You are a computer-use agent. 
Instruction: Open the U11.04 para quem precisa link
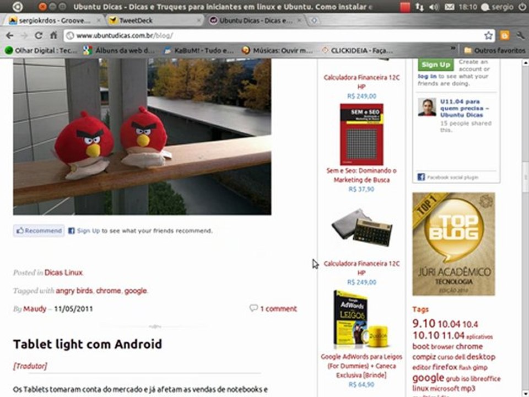point(464,108)
